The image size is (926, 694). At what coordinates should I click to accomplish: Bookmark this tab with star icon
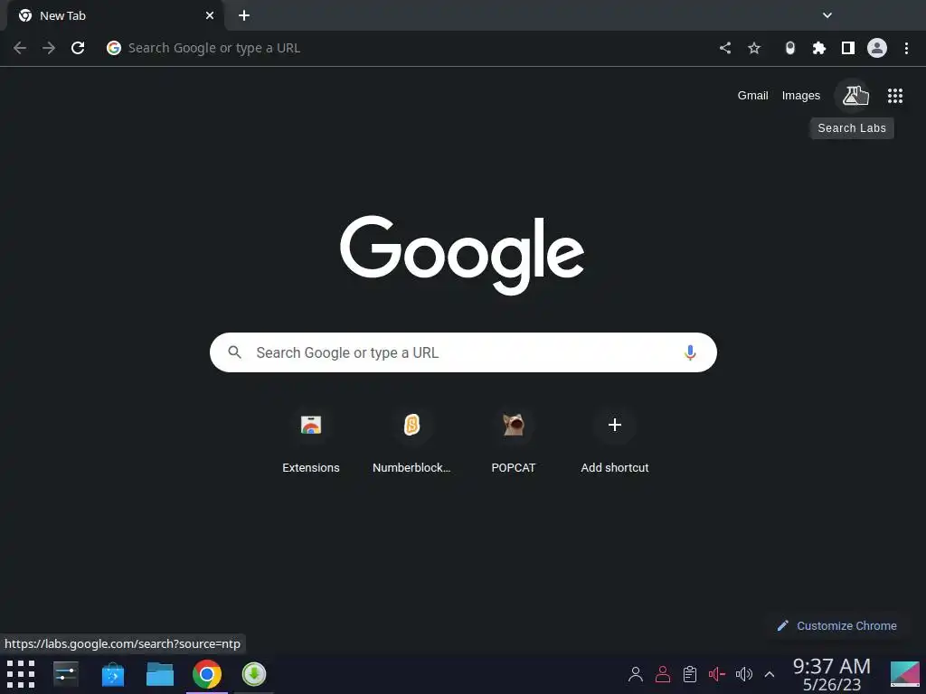(754, 48)
